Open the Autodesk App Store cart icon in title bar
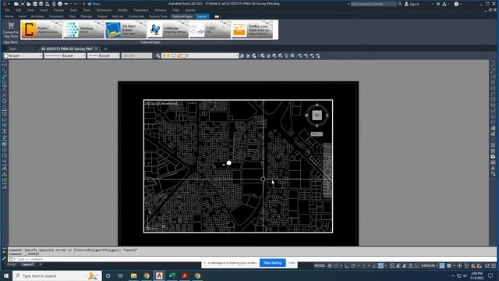The height and width of the screenshot is (281, 499). click(438, 4)
